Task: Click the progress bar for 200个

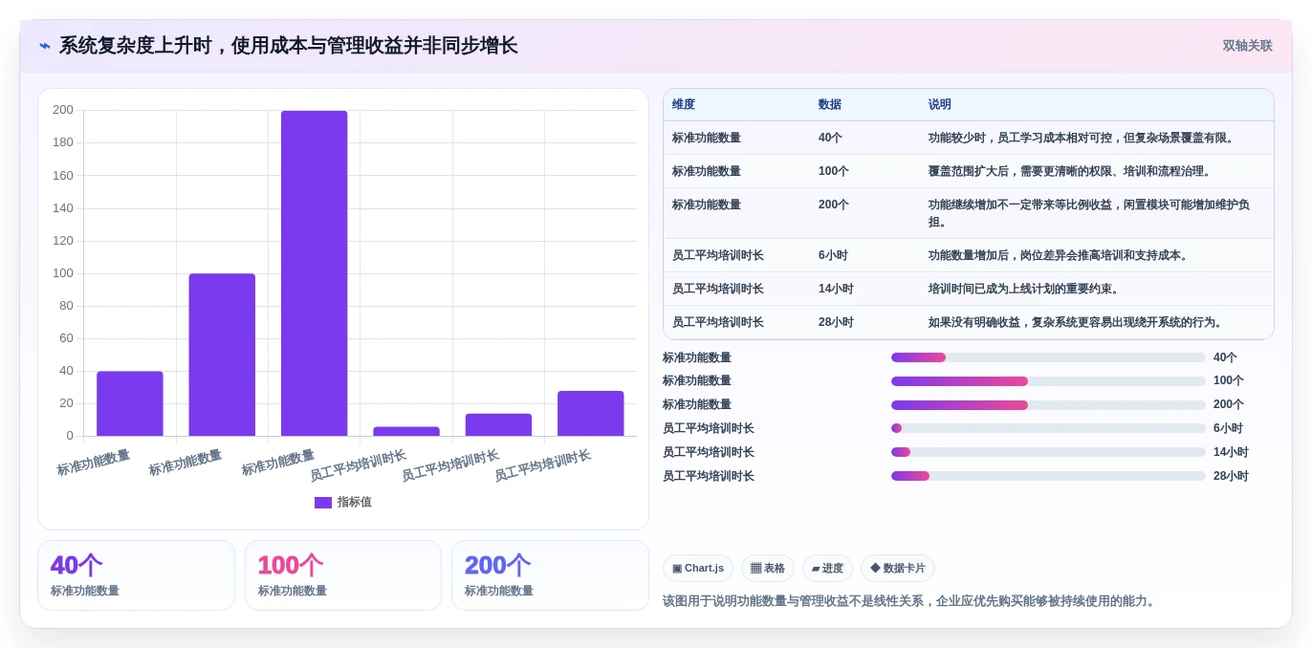Action: 1048,405
